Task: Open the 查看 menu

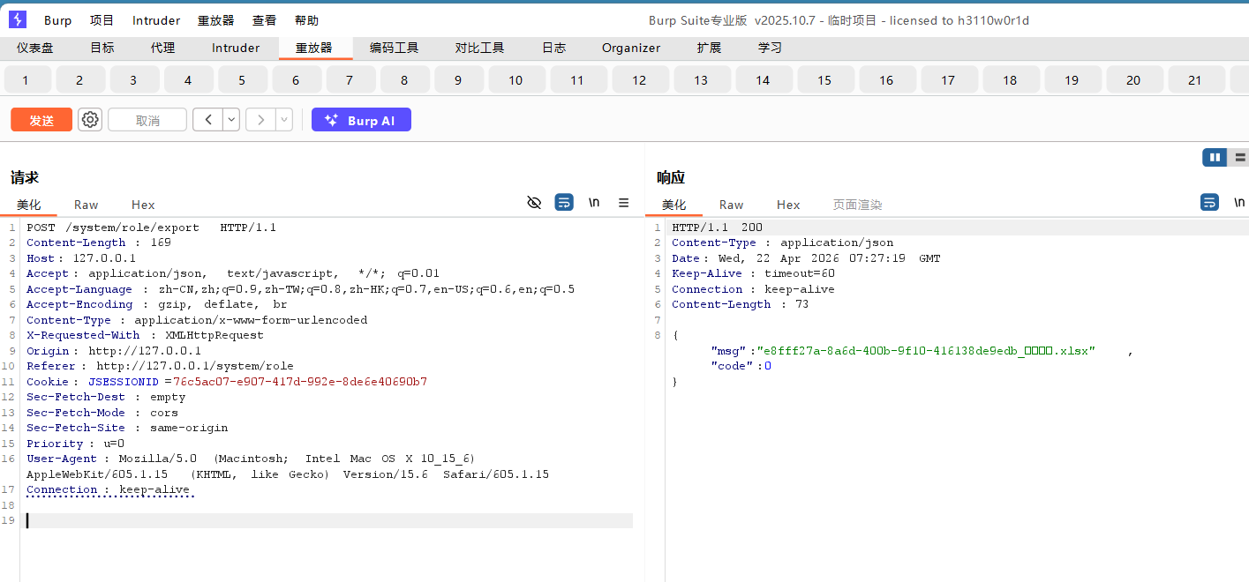Action: [264, 20]
